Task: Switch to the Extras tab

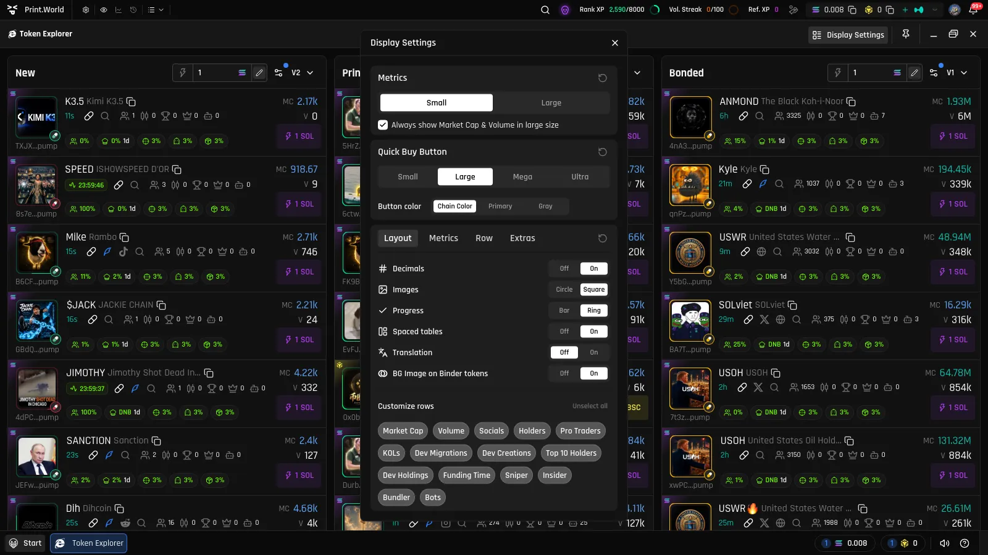Action: click(x=522, y=238)
